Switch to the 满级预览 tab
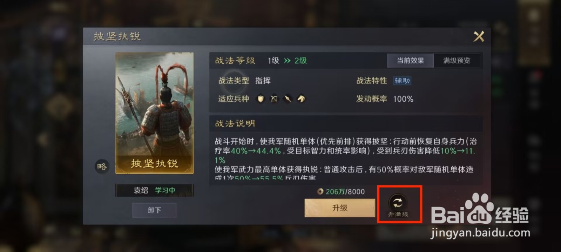This screenshot has width=561, height=252. pos(457,61)
